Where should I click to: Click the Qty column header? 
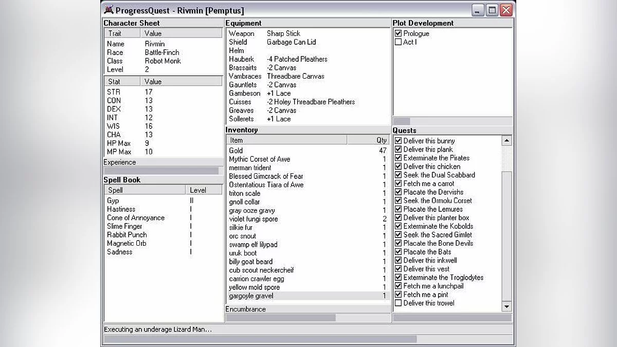click(369, 140)
